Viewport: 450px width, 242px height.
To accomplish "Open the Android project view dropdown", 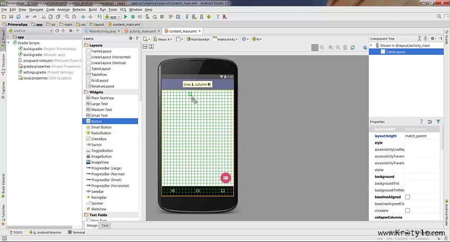I will [31, 31].
